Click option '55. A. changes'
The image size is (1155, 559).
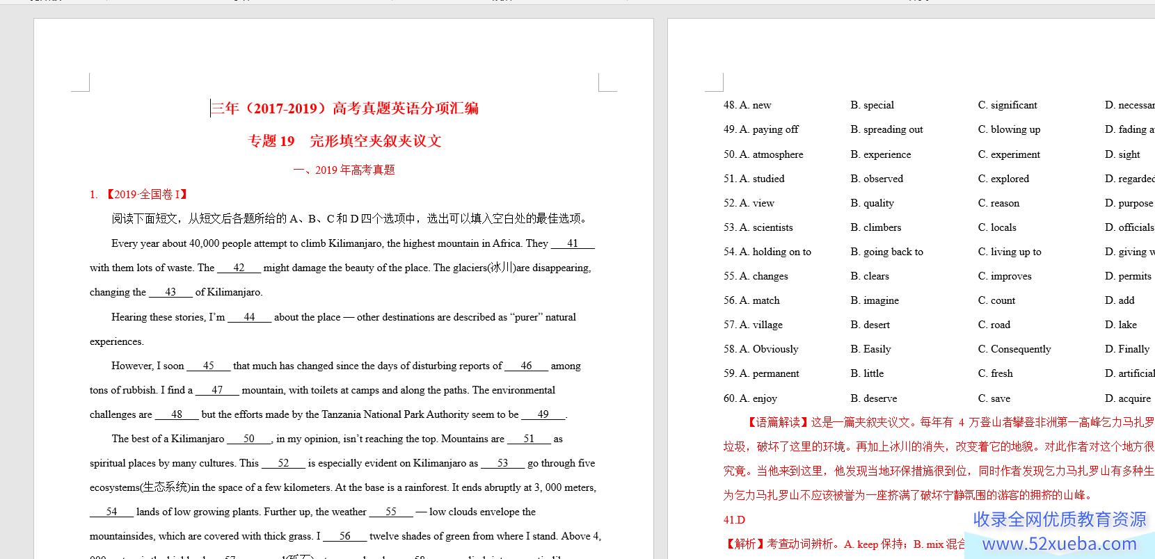[756, 276]
